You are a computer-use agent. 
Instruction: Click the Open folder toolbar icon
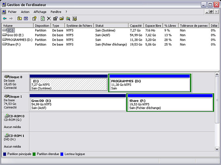point(62,19)
